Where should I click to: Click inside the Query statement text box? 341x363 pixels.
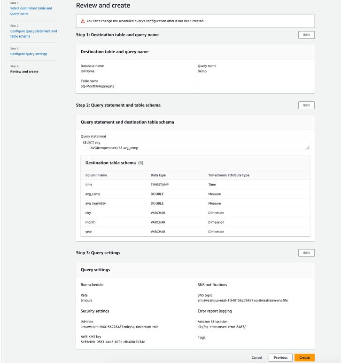click(188, 145)
